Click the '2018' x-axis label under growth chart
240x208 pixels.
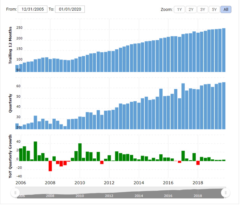point(198,183)
